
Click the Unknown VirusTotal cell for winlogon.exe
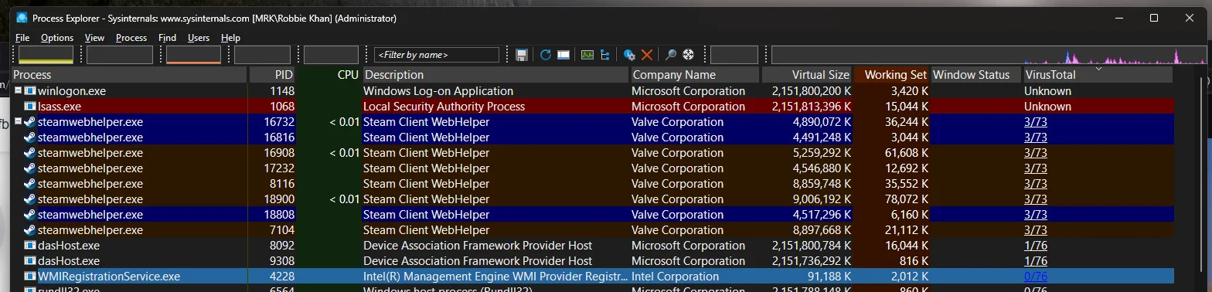(1047, 91)
